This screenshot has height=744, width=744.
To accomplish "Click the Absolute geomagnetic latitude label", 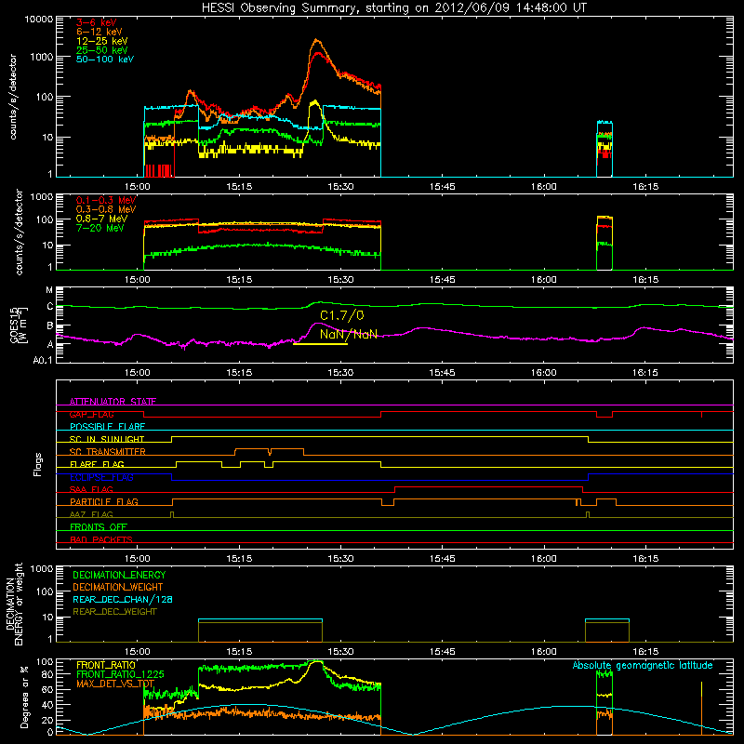I will pyautogui.click(x=643, y=665).
